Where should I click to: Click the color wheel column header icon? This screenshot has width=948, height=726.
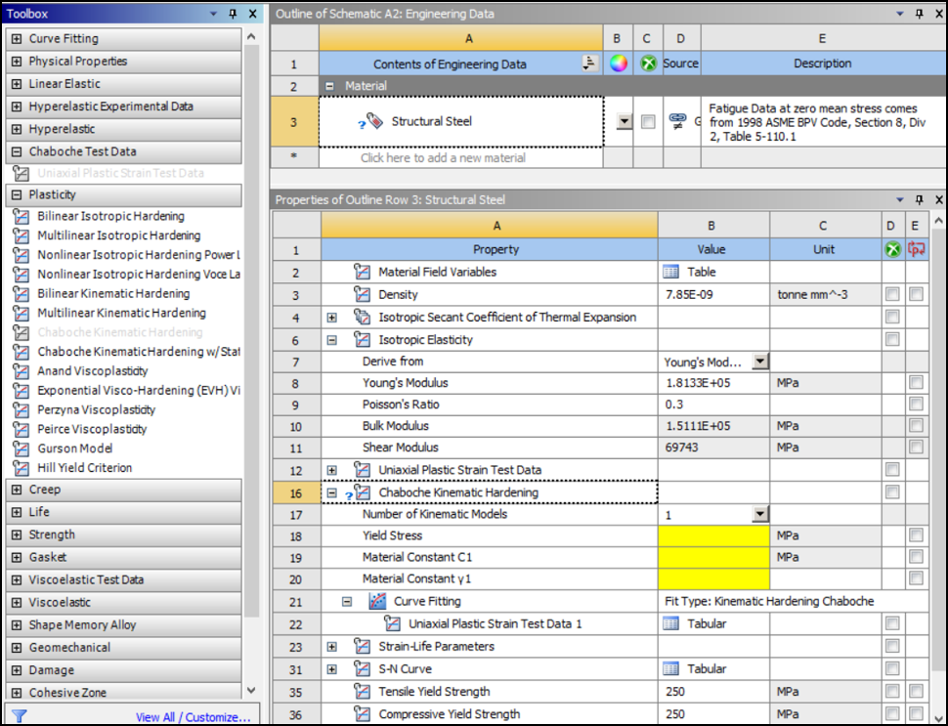click(x=618, y=64)
